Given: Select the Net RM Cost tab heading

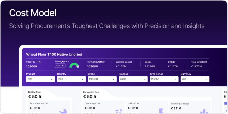Looking at the screenshot, I should (35, 92).
